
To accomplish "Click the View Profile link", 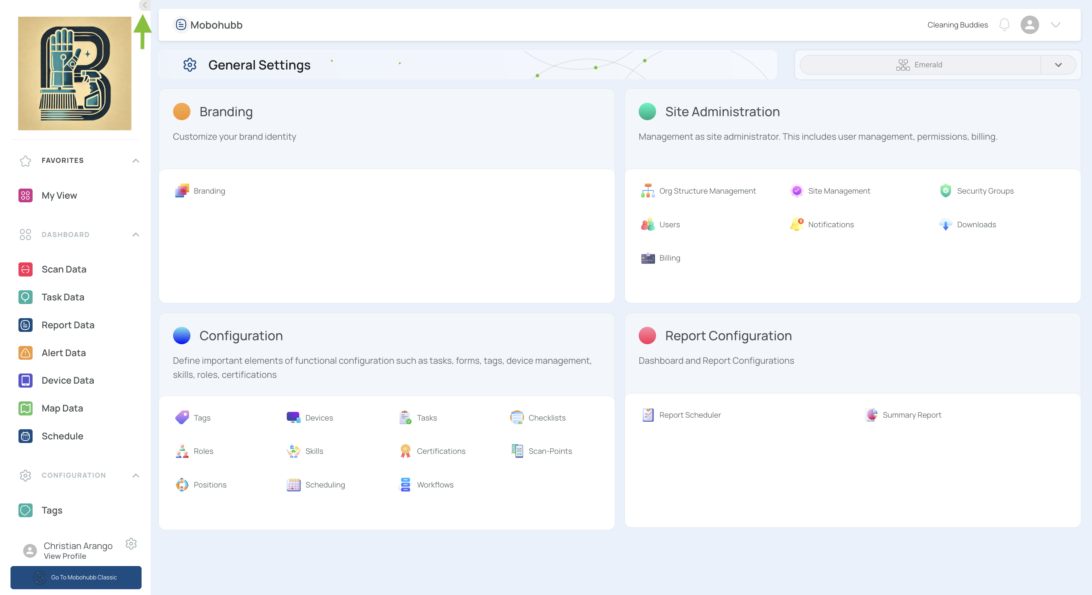I will point(65,556).
